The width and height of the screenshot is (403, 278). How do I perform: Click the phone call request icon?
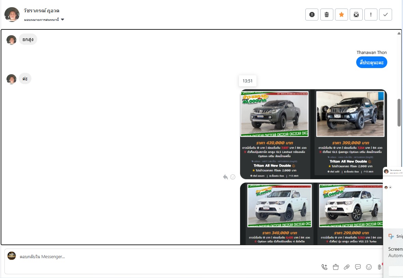(324, 267)
